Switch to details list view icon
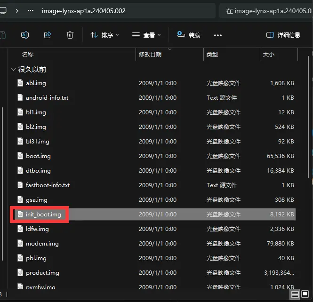 (295, 294)
